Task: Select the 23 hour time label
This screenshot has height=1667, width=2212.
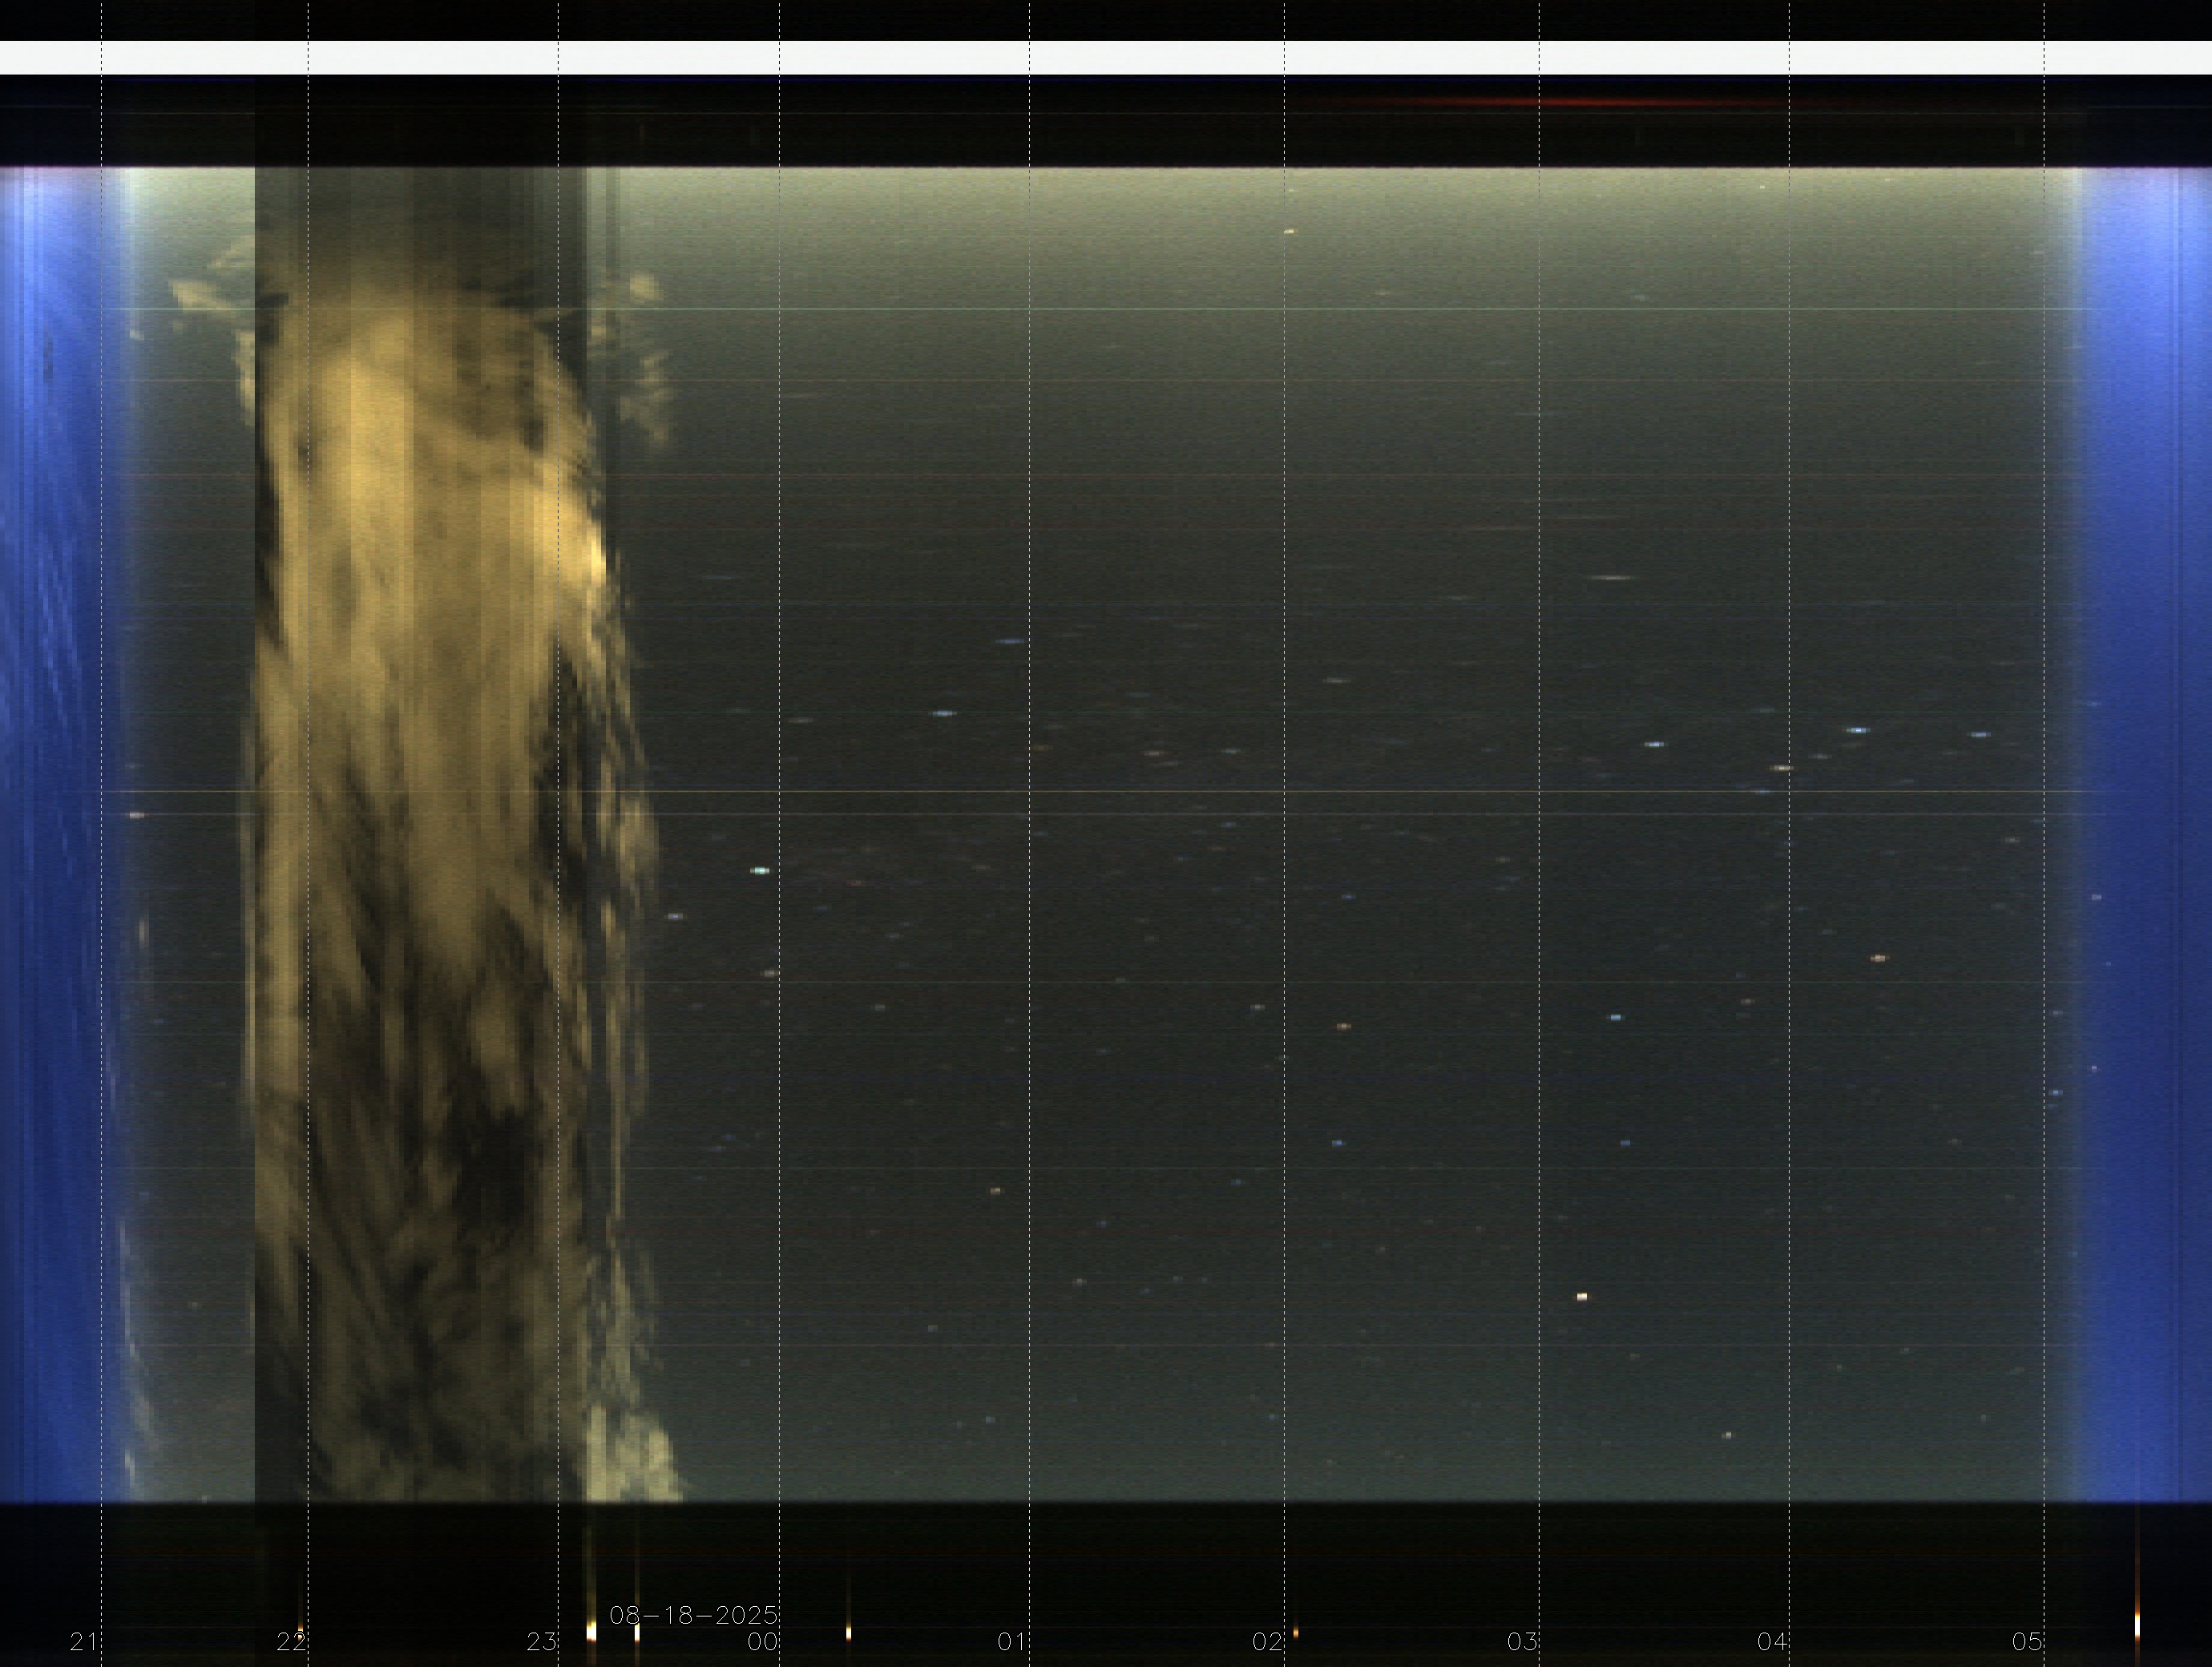Action: click(541, 1642)
